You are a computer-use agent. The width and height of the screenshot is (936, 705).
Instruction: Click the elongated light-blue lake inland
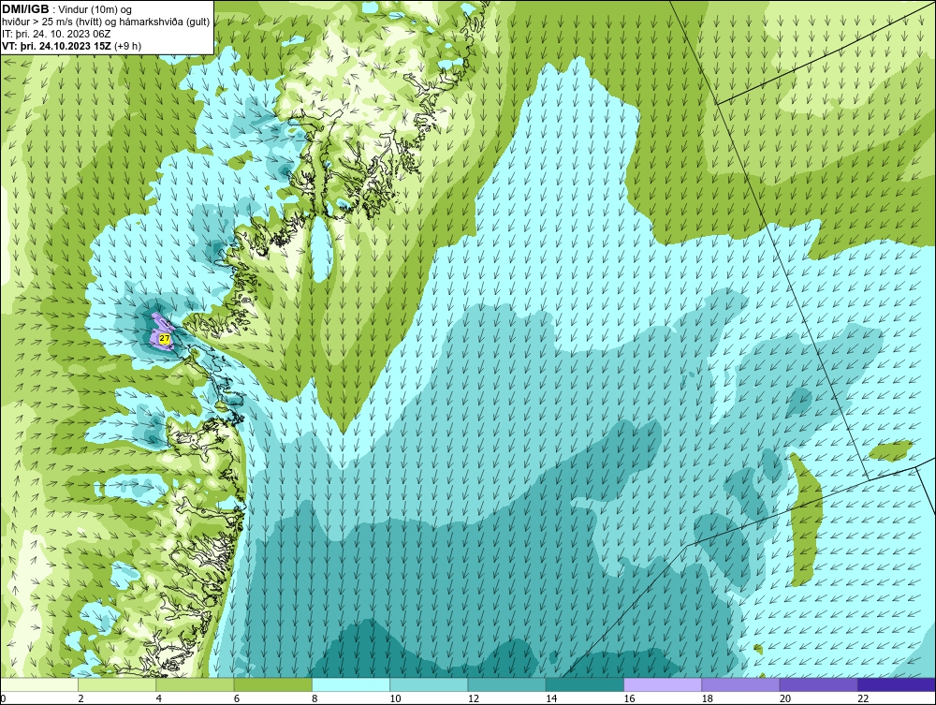(x=320, y=249)
